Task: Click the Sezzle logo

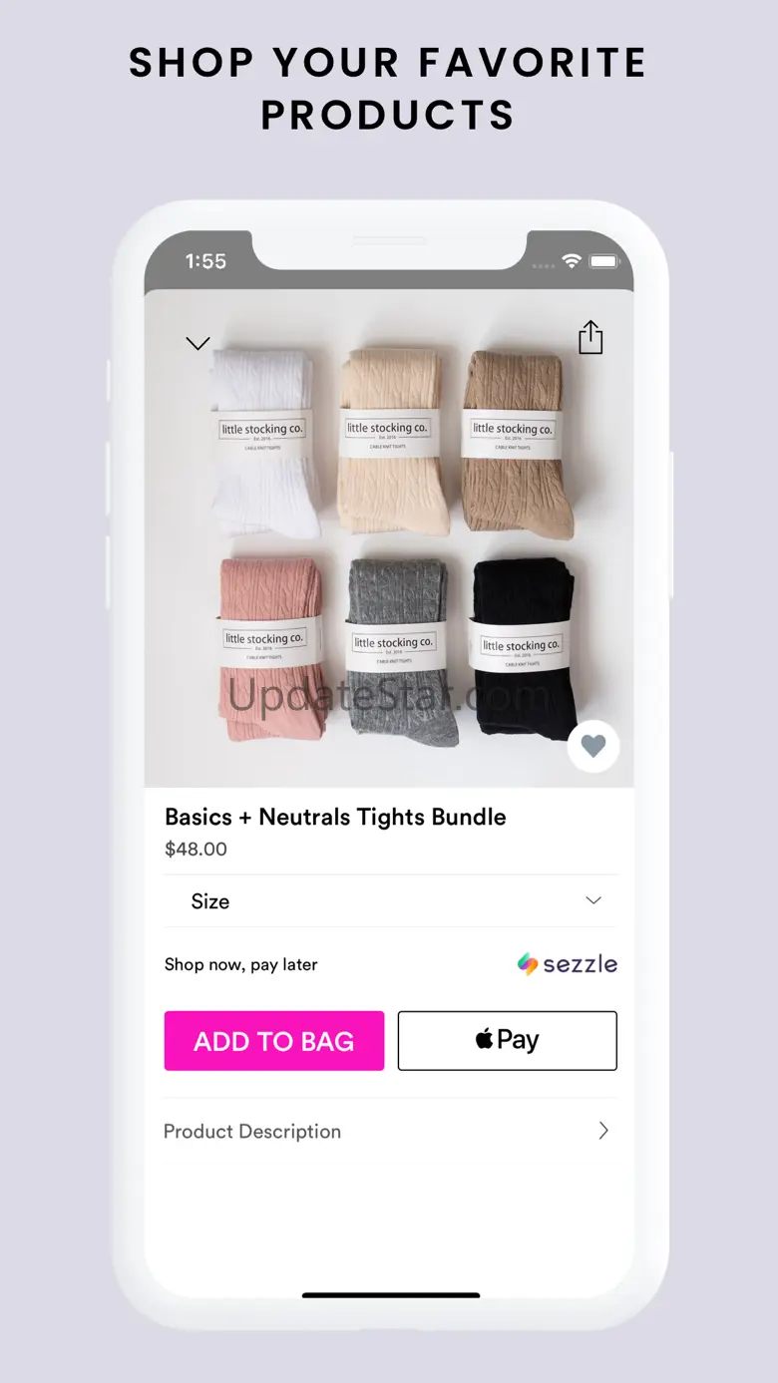Action: [x=568, y=964]
